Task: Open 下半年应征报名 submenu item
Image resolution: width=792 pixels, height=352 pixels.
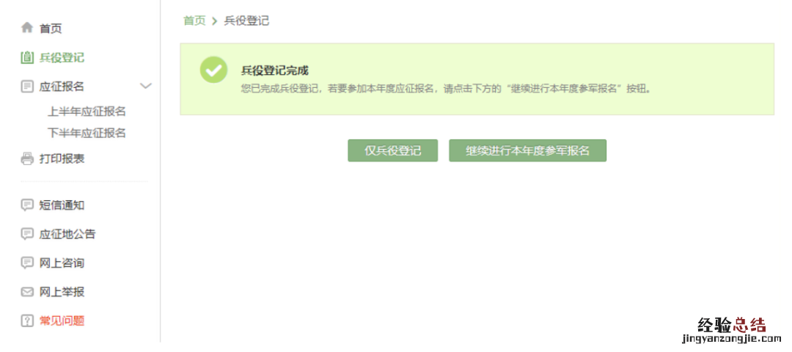Action: coord(87,133)
